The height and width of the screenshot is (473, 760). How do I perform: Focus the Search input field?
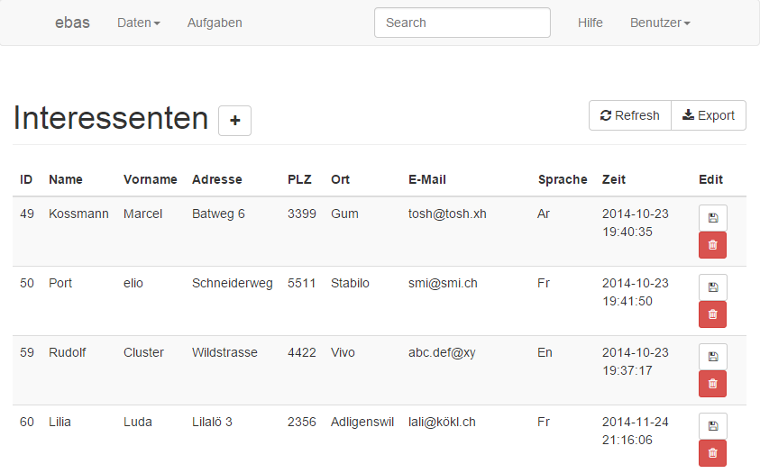[462, 23]
